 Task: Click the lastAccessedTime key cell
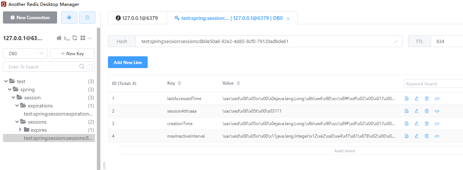click(184, 99)
